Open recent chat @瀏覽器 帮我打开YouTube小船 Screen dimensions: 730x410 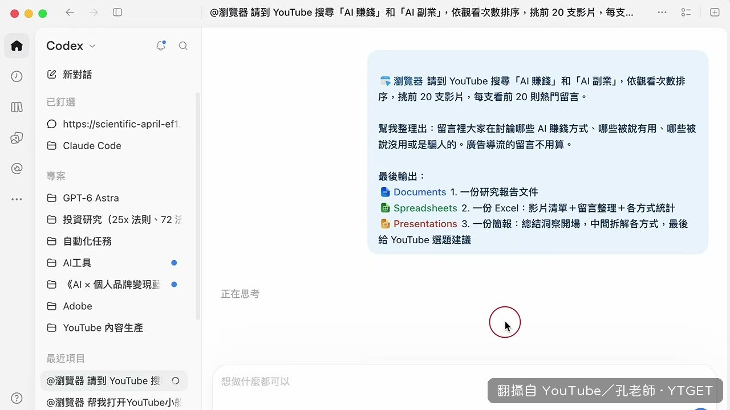(115, 403)
